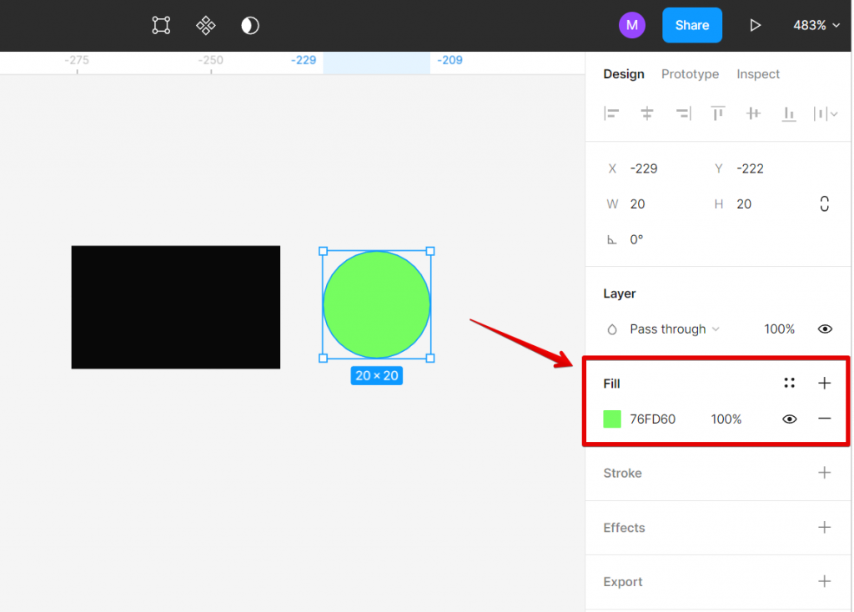
Task: Align selection to bottom edges
Action: (x=788, y=113)
